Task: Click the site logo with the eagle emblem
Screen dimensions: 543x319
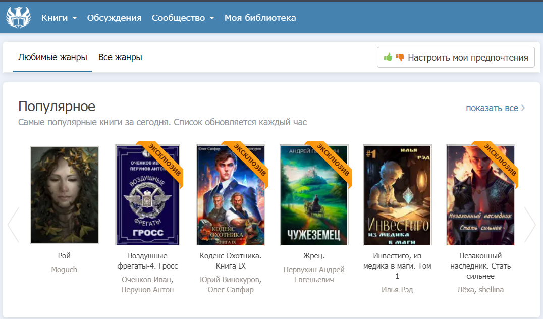Action: 18,18
